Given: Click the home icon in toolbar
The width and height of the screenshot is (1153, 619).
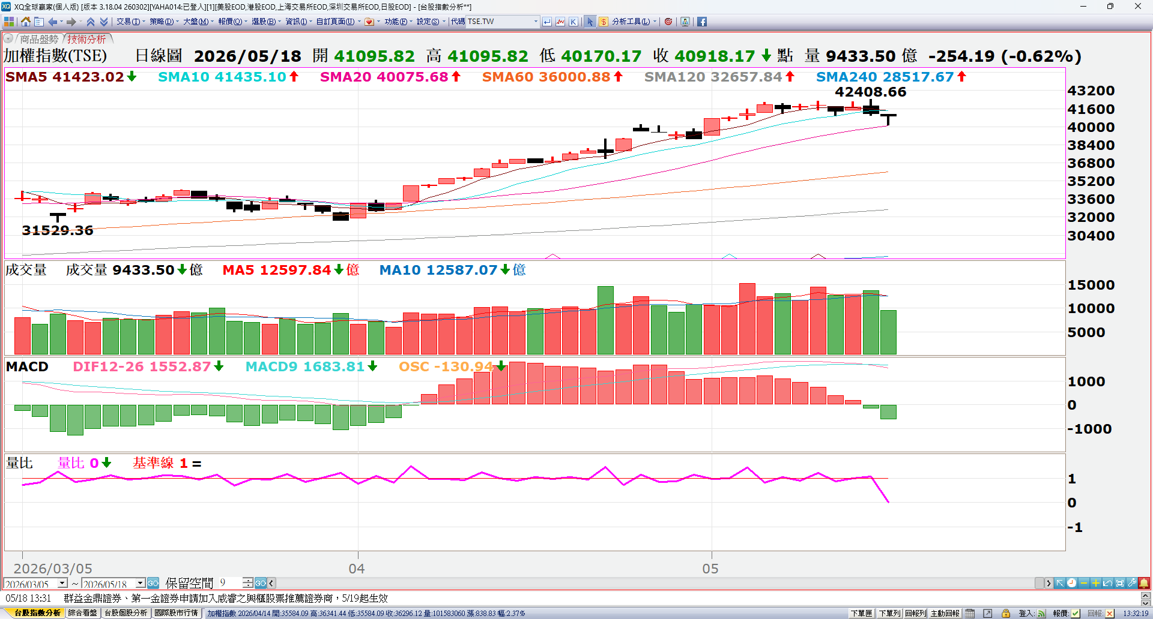Looking at the screenshot, I should [x=25, y=22].
